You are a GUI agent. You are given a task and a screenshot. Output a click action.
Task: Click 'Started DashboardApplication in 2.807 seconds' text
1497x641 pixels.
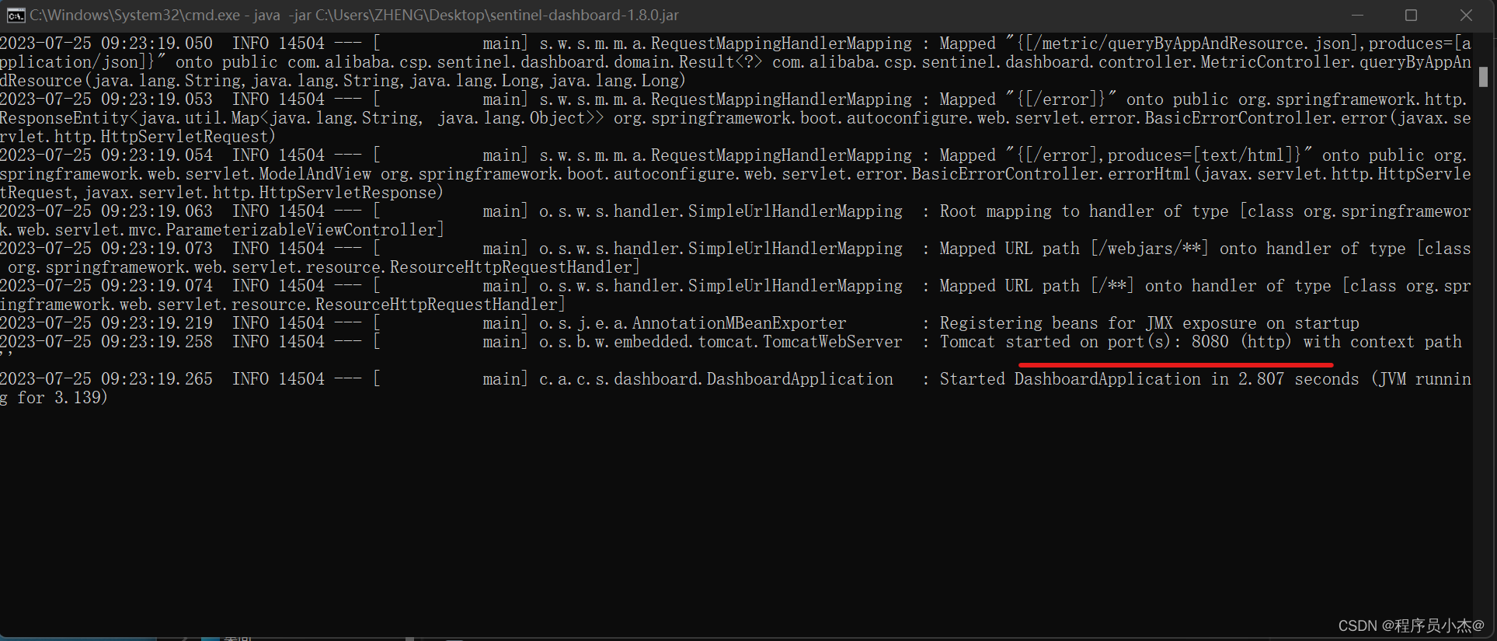1150,379
